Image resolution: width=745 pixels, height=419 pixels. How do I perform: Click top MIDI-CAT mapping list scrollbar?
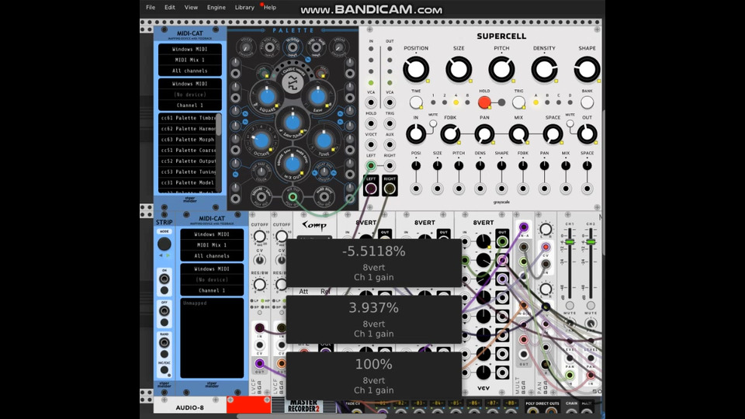[219, 125]
